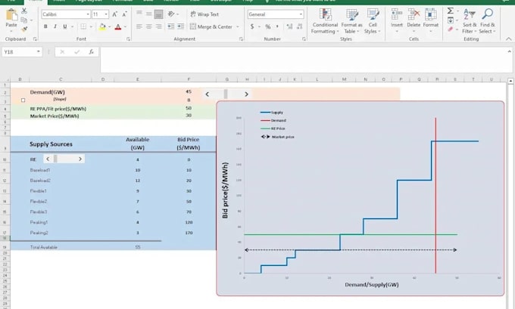Click the Increase Indent icon

coord(181,26)
